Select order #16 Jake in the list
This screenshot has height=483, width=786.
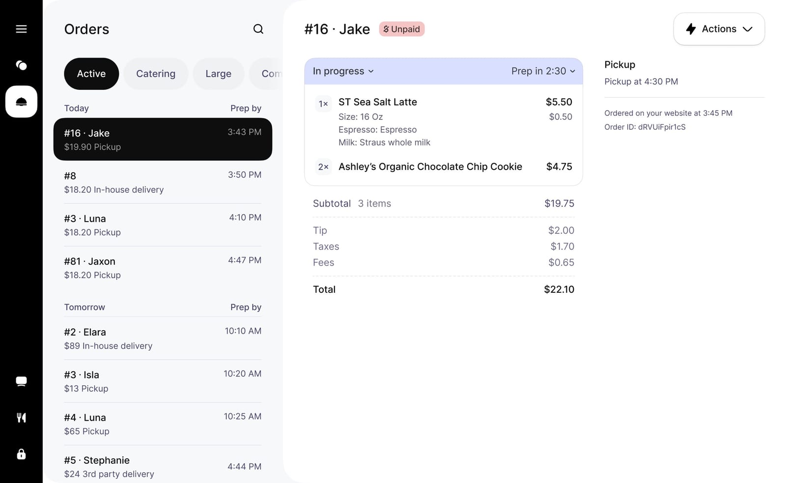pyautogui.click(x=163, y=139)
